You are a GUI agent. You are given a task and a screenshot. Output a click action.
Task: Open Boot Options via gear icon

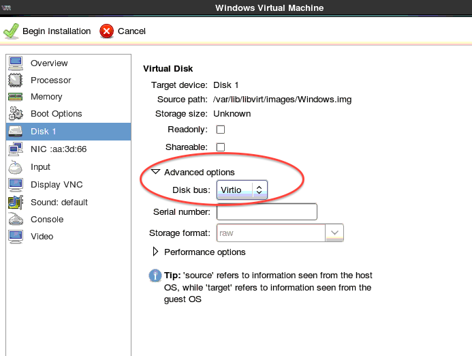coord(16,114)
